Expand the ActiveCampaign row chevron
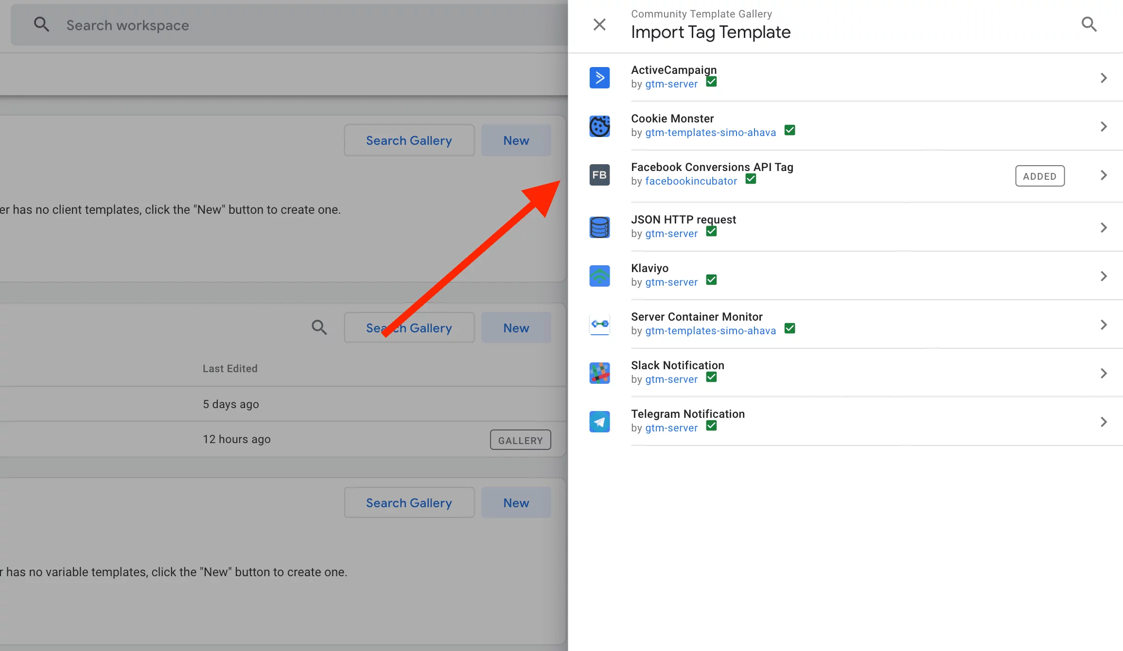1123x651 pixels. [1104, 78]
